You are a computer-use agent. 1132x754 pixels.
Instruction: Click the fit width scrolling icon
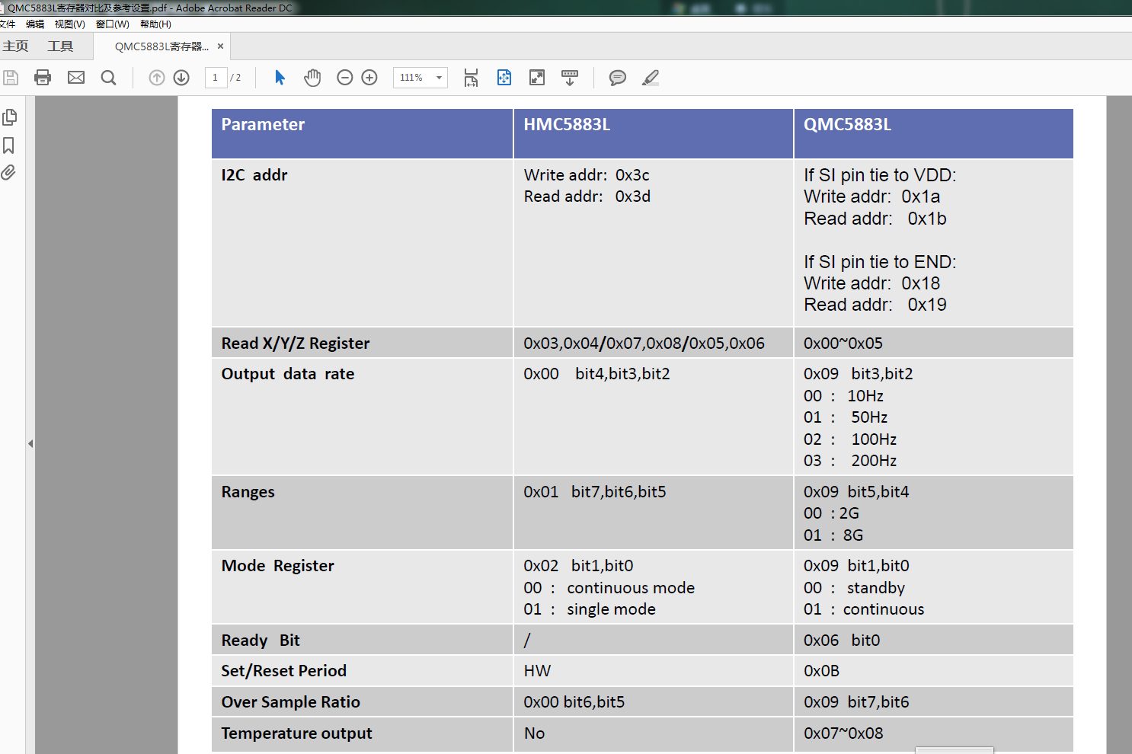tap(472, 78)
